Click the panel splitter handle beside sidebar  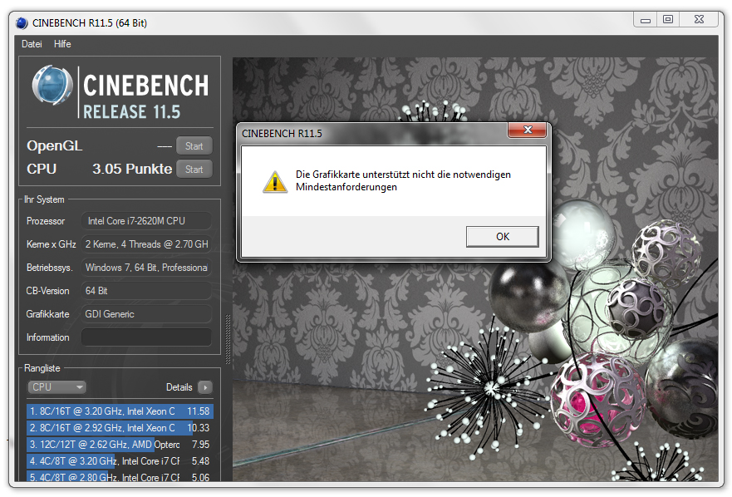pos(228,339)
